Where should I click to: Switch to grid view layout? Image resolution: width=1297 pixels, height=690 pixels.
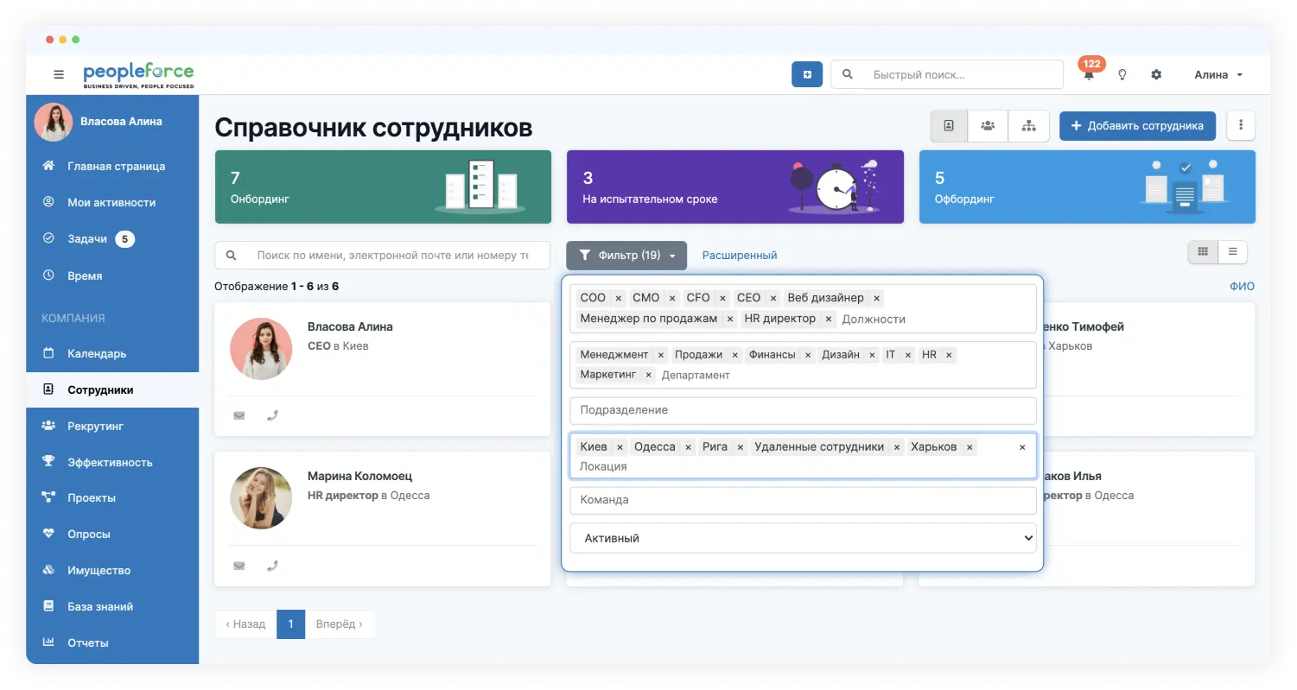(1203, 252)
